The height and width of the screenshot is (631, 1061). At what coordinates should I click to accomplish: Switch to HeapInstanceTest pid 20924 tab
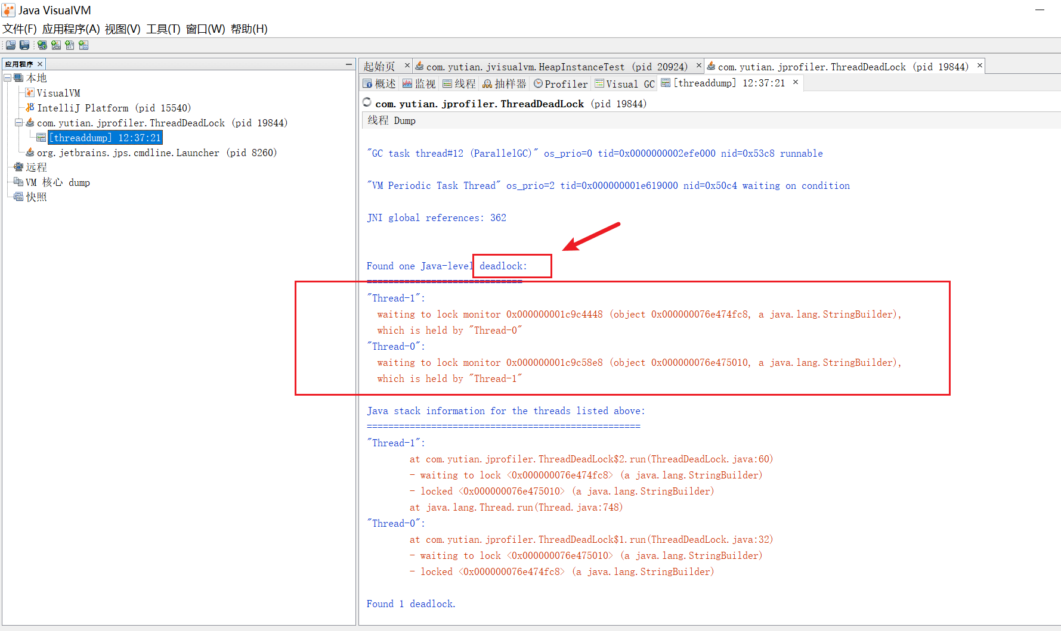(551, 67)
